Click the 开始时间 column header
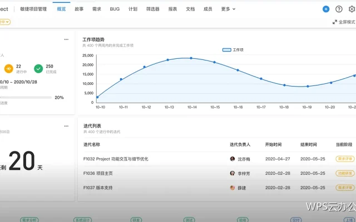Viewport: 356px width, 222px height. click(x=273, y=144)
